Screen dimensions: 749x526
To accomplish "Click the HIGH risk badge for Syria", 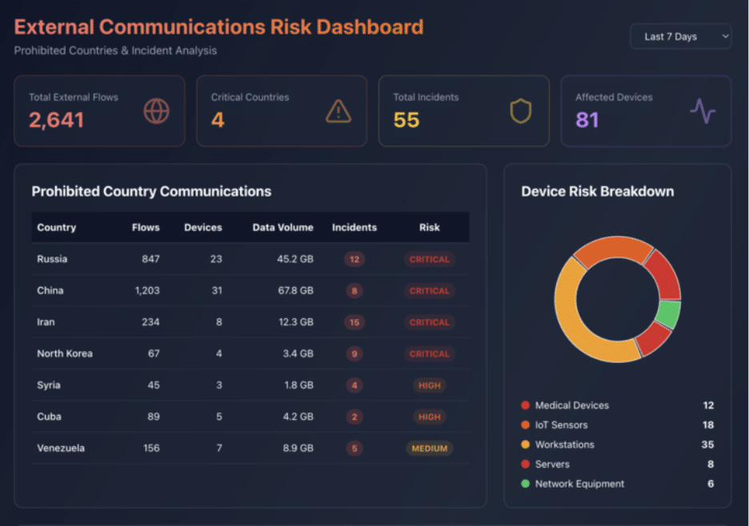I will (429, 385).
